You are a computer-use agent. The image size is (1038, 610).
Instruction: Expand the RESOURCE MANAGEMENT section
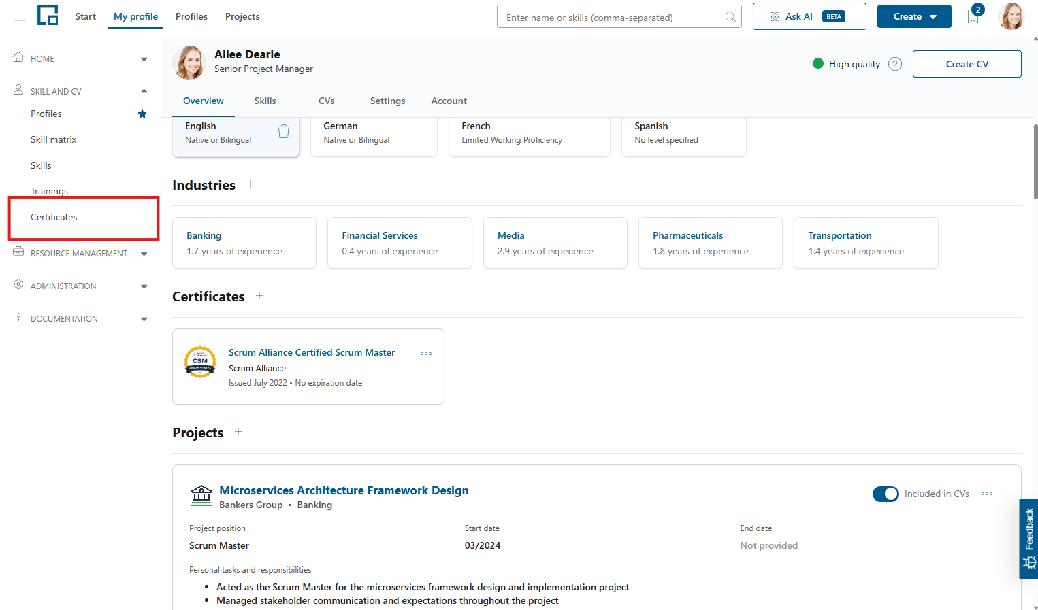click(x=80, y=253)
